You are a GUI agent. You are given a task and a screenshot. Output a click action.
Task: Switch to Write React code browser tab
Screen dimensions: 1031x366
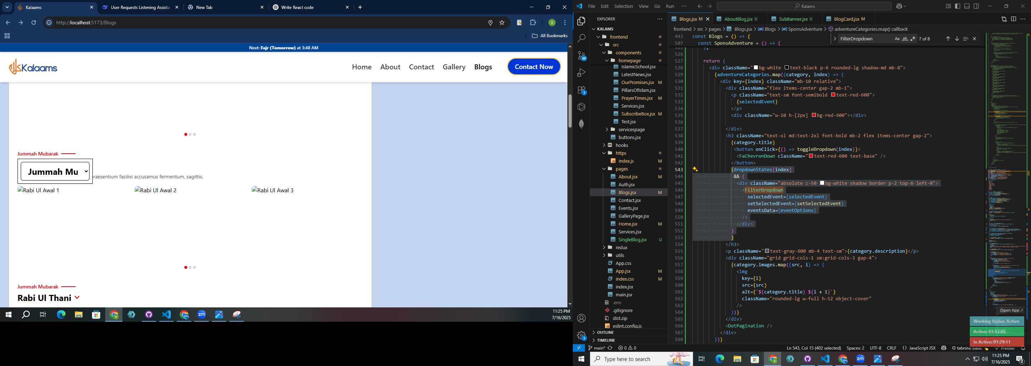[311, 7]
